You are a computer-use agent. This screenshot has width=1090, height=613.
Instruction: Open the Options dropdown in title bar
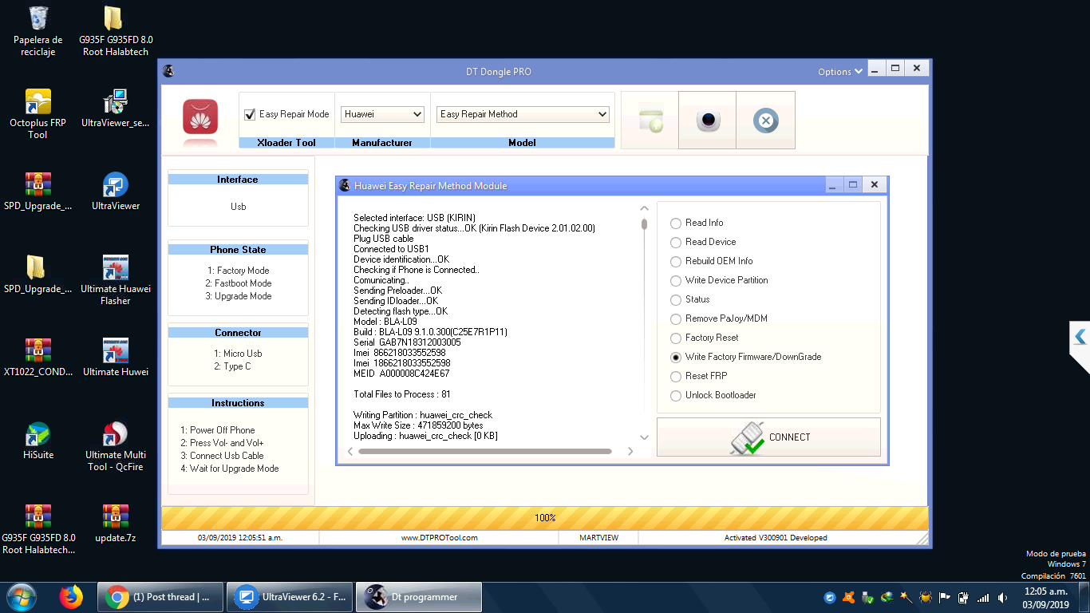click(x=840, y=72)
